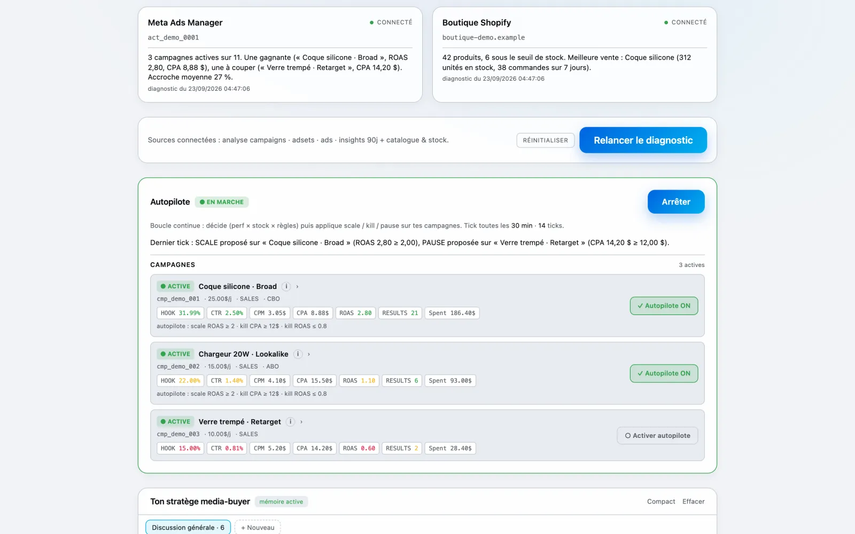
Task: Expand Coque silicone · Broad campaign chevron
Action: click(x=298, y=287)
